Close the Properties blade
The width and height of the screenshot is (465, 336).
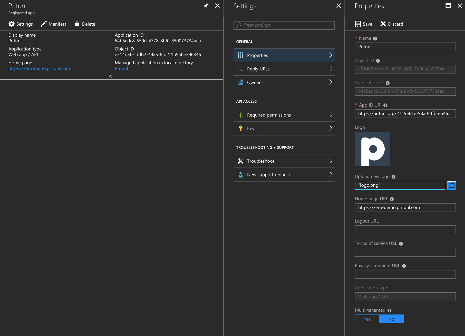[460, 6]
